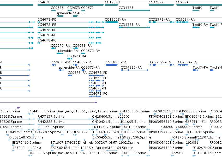This screenshot has height=157, width=222.
Task: Select the CG9676 gene label
Action: pos(57,8)
